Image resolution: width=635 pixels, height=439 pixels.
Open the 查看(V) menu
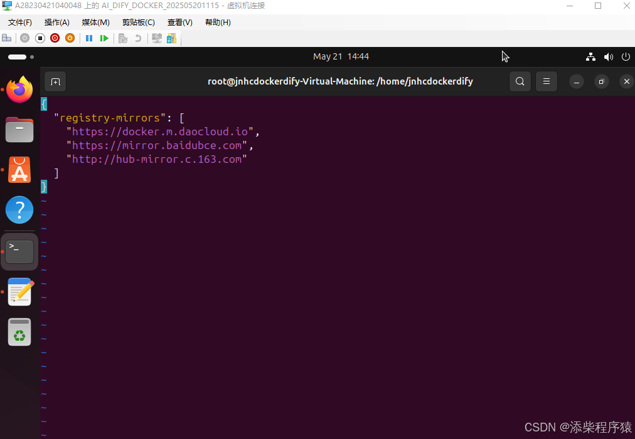(180, 23)
